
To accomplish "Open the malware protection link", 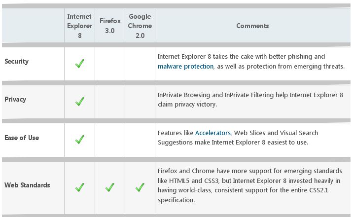I will (186, 67).
